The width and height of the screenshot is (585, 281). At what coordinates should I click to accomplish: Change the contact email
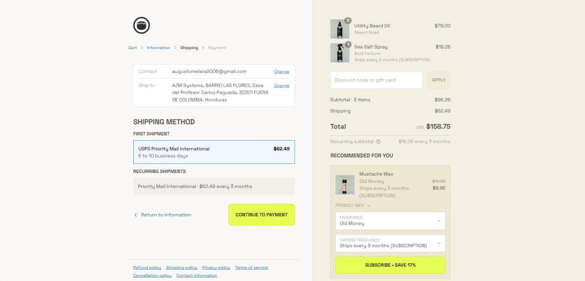281,72
